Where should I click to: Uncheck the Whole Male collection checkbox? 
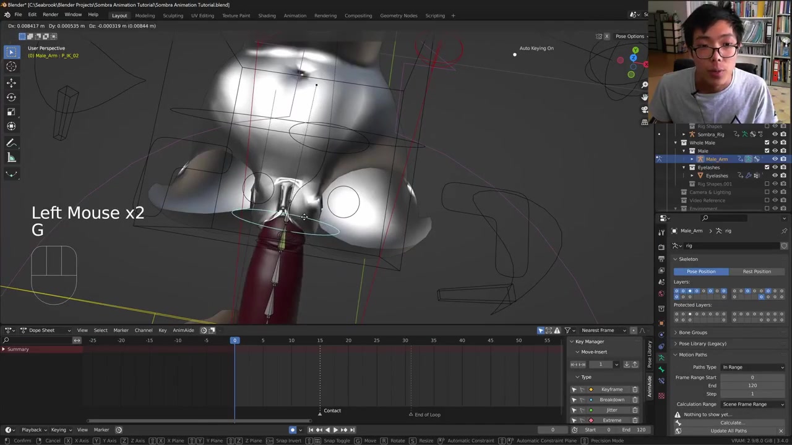click(x=767, y=143)
